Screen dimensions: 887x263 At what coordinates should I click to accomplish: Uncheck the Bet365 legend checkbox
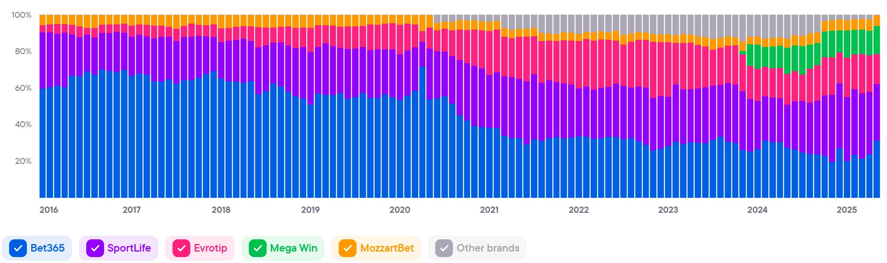[x=18, y=248]
